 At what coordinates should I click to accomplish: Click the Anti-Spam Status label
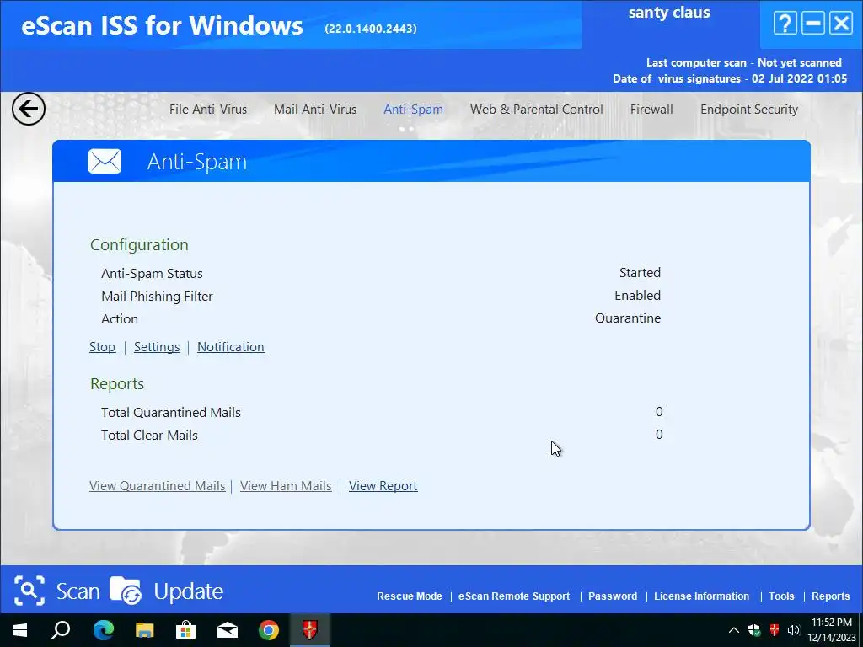[x=152, y=274]
